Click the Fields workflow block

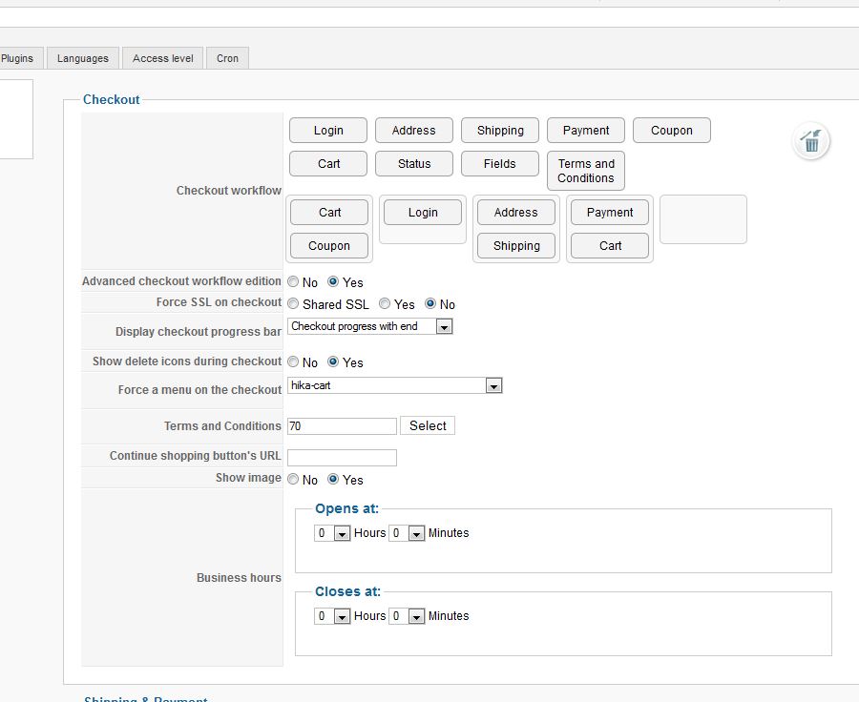499,164
